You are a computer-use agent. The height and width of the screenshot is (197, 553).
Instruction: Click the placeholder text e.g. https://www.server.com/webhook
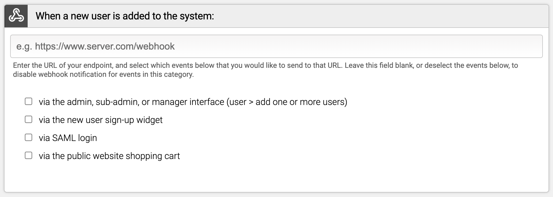point(95,46)
